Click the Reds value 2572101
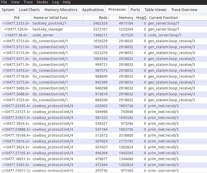Image resolution: width=207 pixels, height=173 pixels. click(100, 29)
